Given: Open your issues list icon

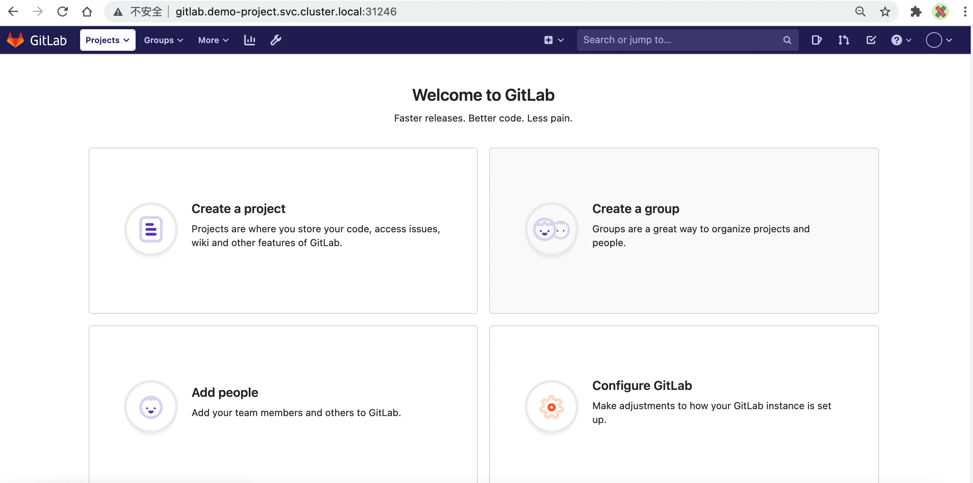Looking at the screenshot, I should (x=816, y=40).
